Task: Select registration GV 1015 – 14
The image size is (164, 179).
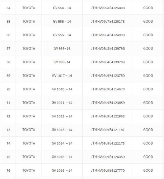Action: click(x=62, y=157)
